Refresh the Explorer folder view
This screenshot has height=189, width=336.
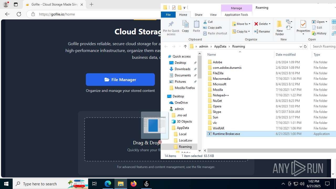(305, 46)
